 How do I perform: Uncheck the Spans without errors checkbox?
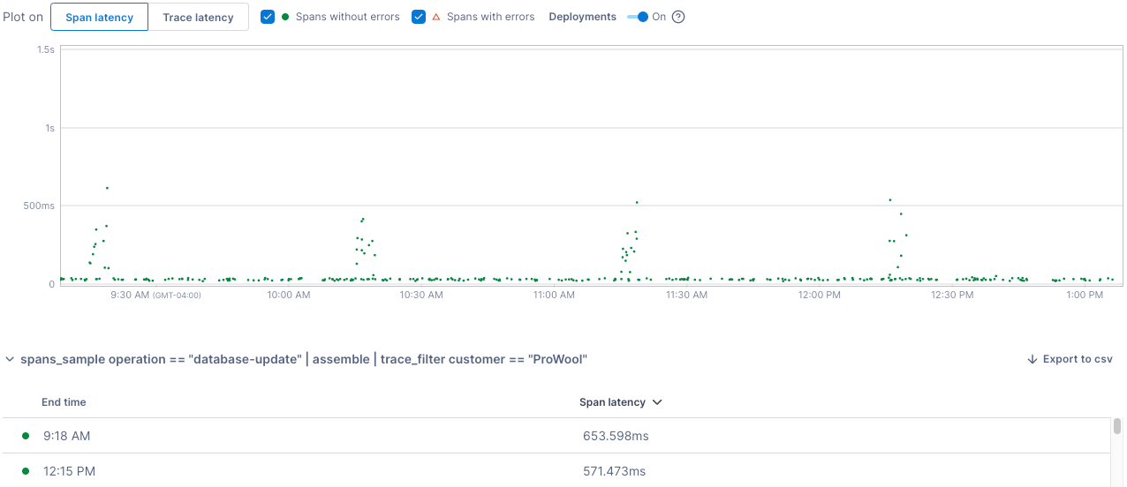pyautogui.click(x=268, y=17)
